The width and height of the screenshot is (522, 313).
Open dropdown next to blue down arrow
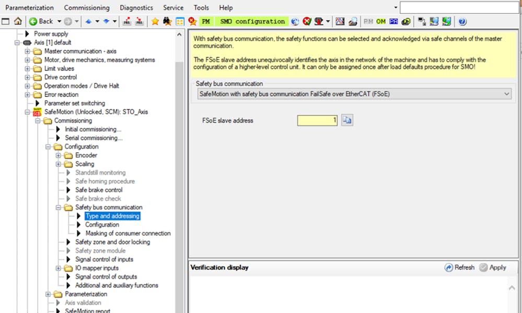(114, 21)
